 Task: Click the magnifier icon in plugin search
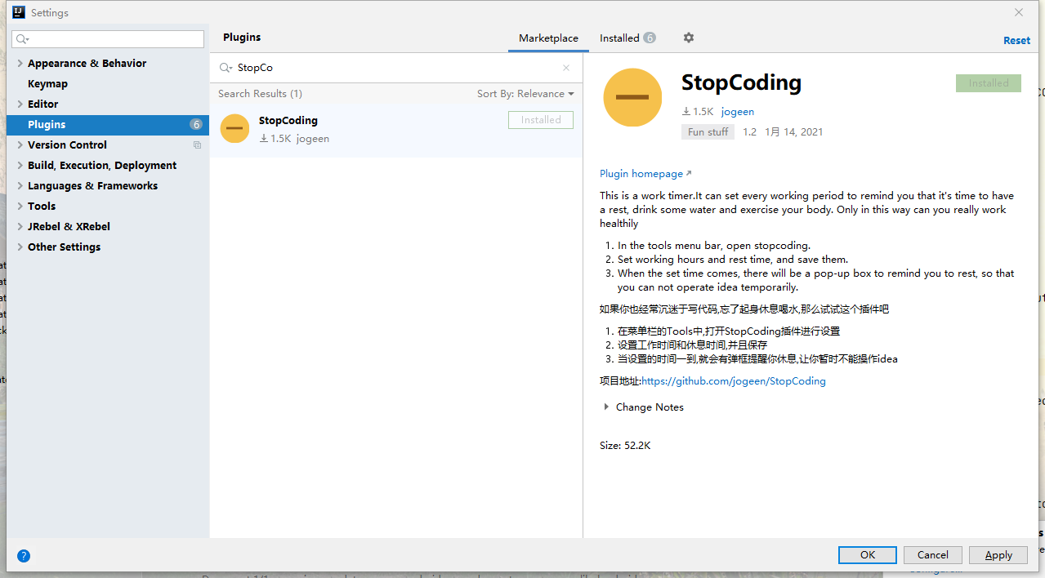pos(226,68)
